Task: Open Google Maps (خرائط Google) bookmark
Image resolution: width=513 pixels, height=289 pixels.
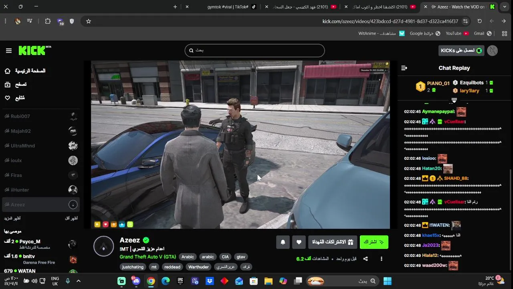Action: click(x=425, y=34)
